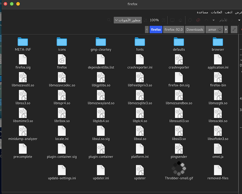Open the gmp-clearkey folder

click(x=101, y=42)
